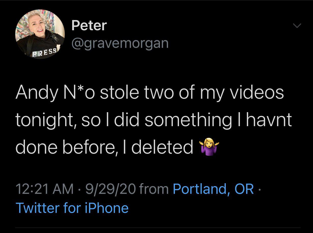This screenshot has height=233, width=313.
Task: Click the word "from" before the location
Action: pos(154,189)
